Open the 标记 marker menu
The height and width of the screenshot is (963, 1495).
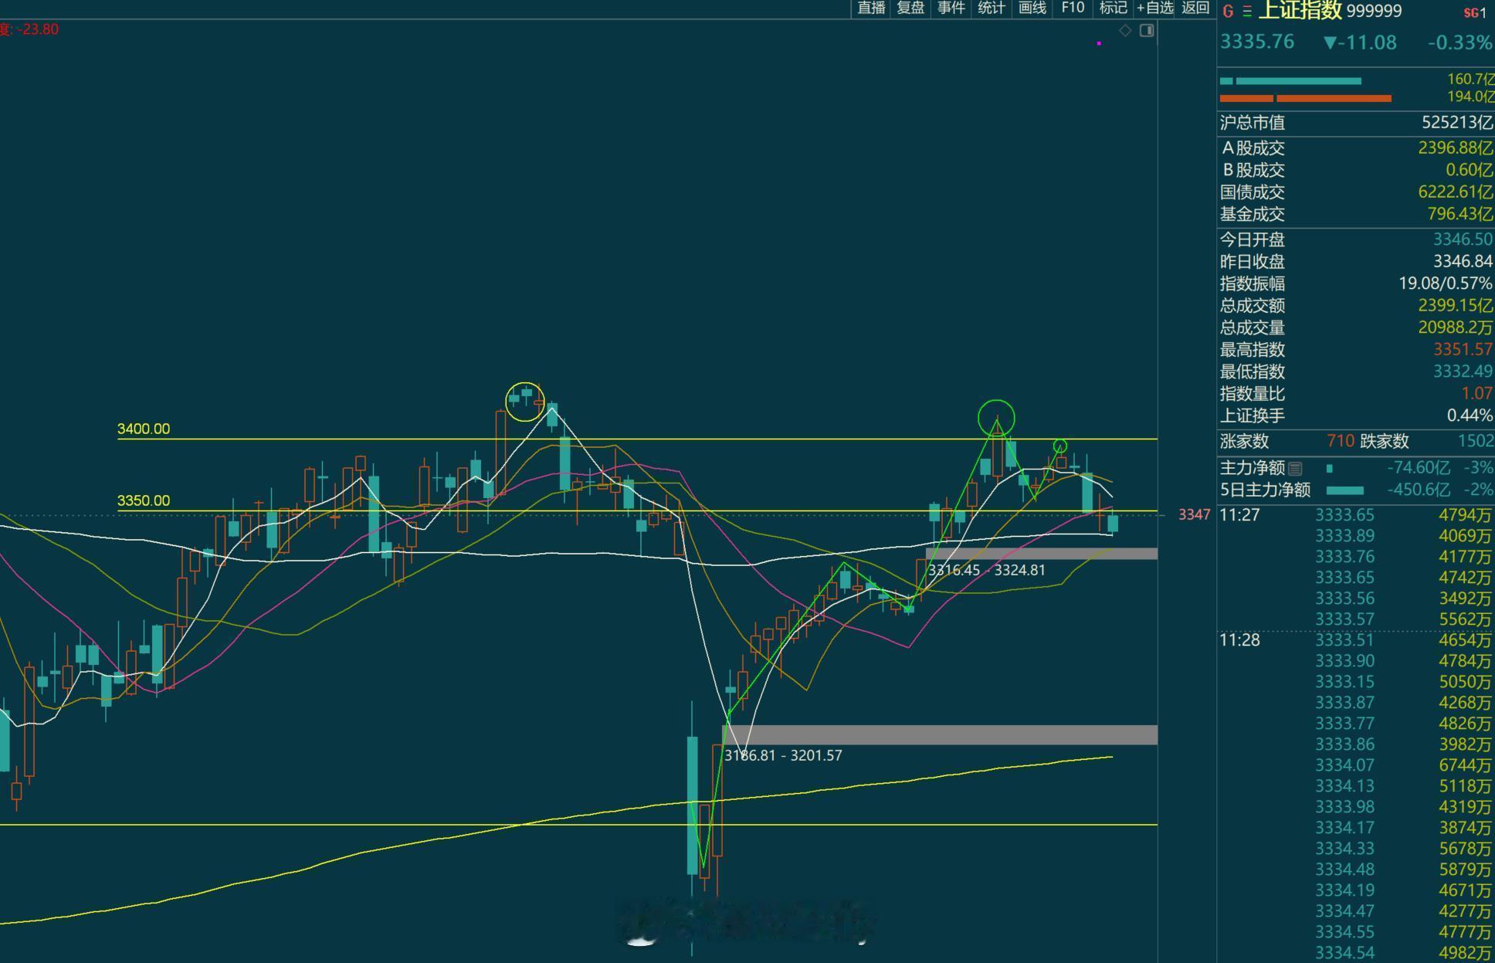tap(1113, 8)
